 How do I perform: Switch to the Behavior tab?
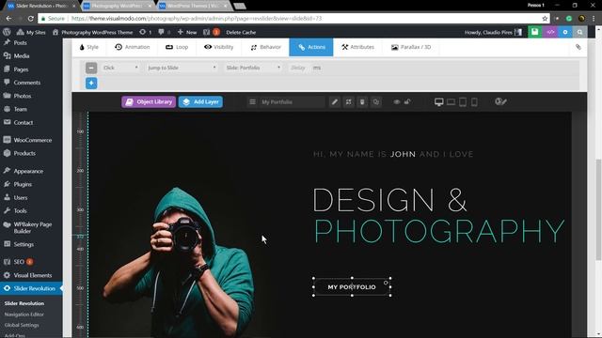[265, 47]
